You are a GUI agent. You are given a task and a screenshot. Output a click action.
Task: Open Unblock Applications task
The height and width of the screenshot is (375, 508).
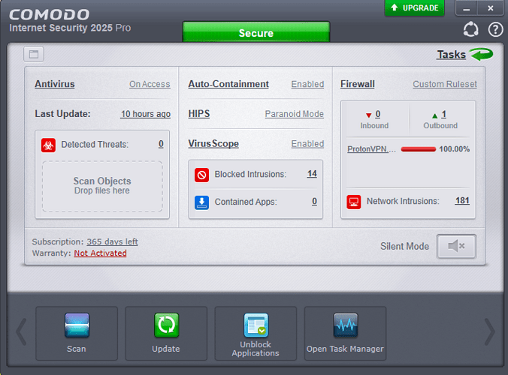tap(256, 333)
